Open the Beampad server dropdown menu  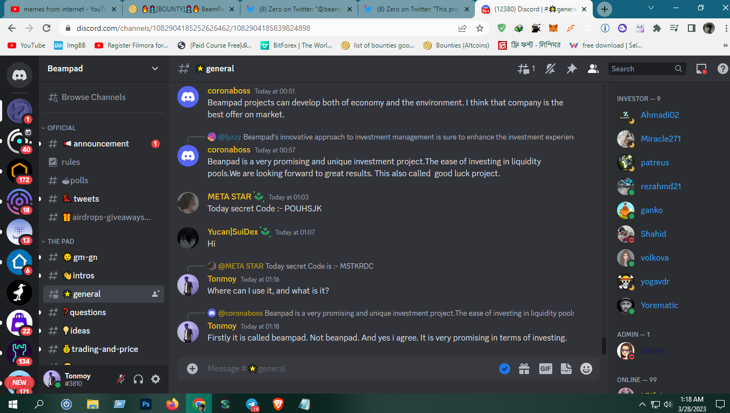tap(103, 69)
